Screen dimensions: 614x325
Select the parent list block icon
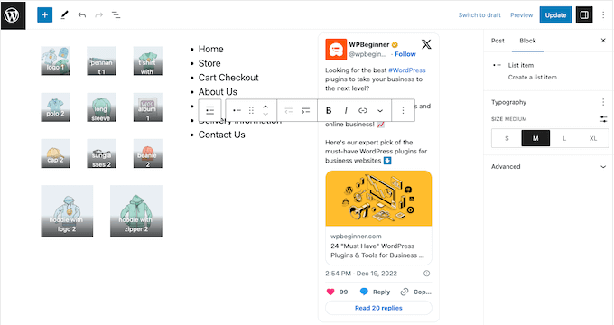[x=209, y=110]
